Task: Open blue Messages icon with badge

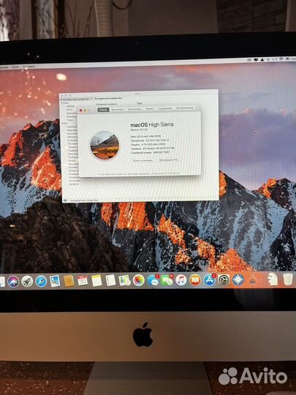Action: click(x=153, y=280)
